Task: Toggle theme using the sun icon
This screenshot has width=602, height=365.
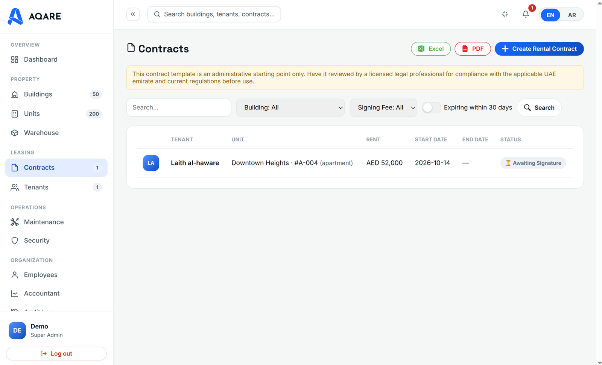Action: click(505, 14)
